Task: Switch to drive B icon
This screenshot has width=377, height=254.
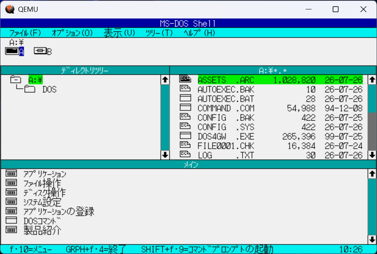Action: tap(43, 51)
